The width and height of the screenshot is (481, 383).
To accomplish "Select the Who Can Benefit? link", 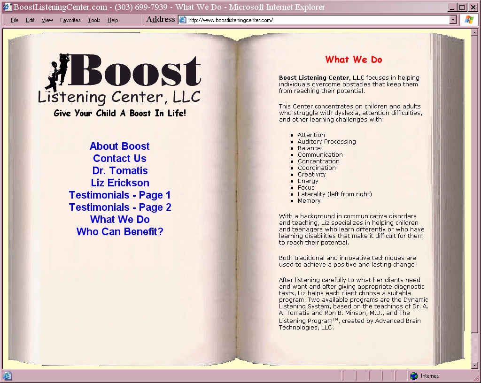I will [120, 232].
